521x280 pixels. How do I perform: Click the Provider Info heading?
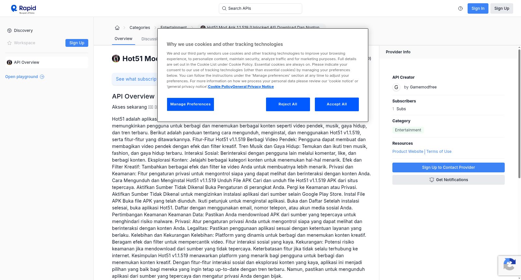coord(398,52)
